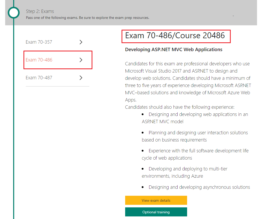Click bullet 'Developing and deploying to multi-tier'
264x219 pixels.
tap(188, 169)
